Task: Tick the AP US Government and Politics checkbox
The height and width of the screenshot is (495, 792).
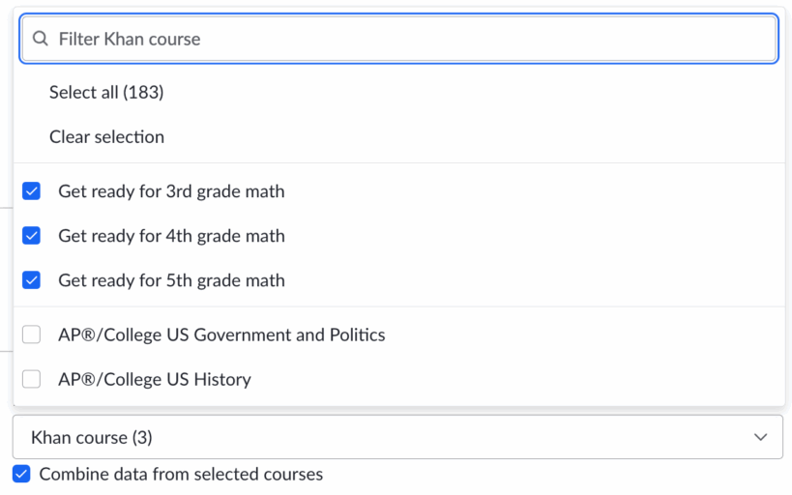Action: (32, 335)
